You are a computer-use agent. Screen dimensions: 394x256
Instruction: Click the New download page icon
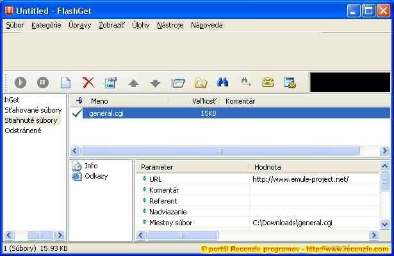65,83
